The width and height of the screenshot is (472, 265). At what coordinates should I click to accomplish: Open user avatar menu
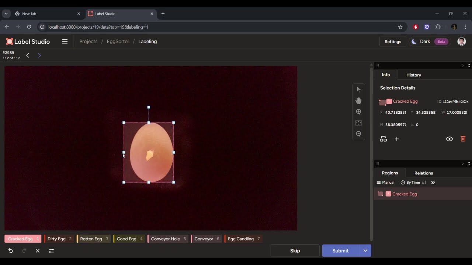click(461, 42)
